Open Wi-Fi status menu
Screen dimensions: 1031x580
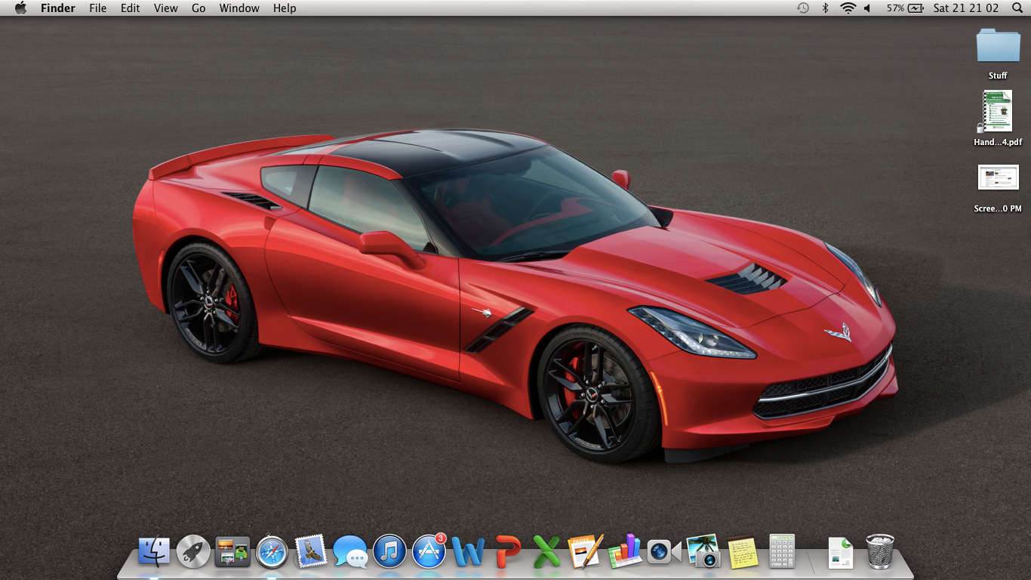848,8
